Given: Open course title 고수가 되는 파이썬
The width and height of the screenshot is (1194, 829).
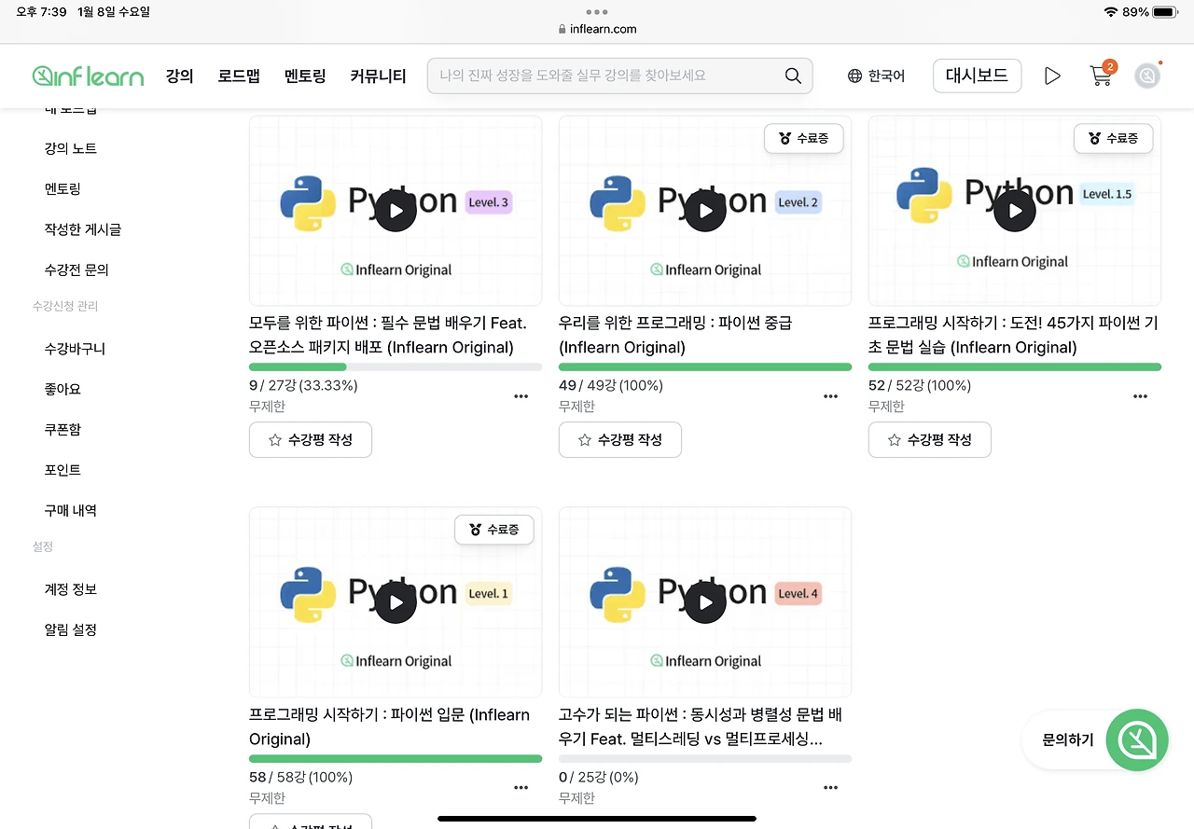Looking at the screenshot, I should click(x=699, y=727).
